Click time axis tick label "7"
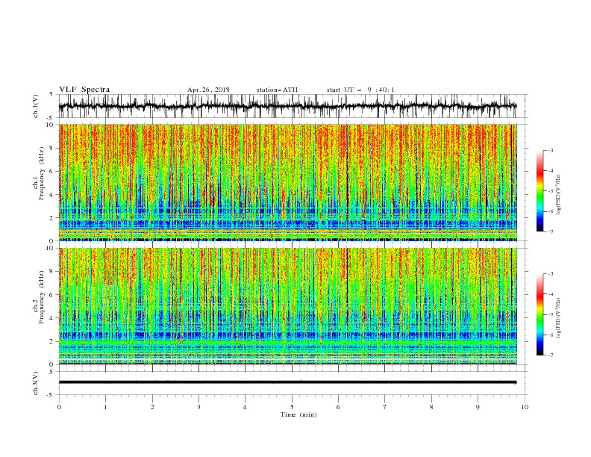 click(385, 407)
